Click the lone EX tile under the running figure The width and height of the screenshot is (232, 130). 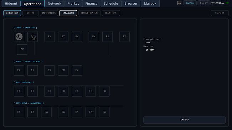(22, 49)
